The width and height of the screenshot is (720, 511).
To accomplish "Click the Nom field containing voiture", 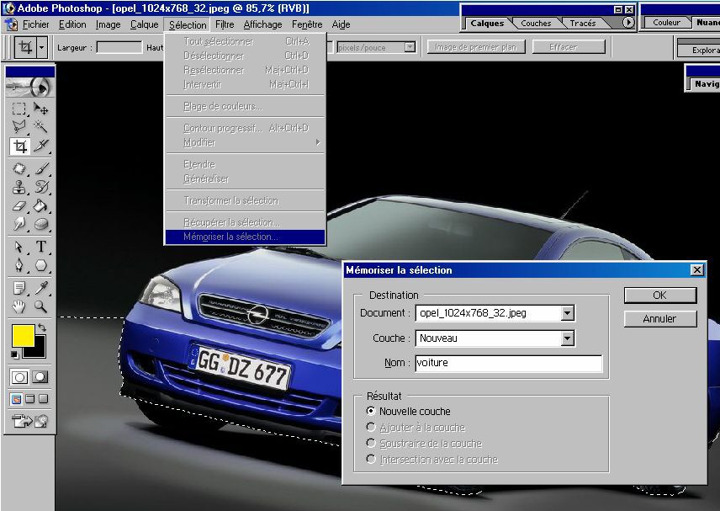I will pos(509,363).
